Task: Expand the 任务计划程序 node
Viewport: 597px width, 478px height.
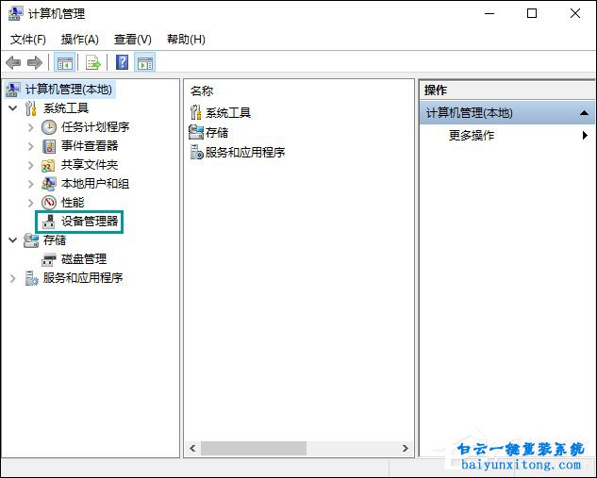Action: 31,127
